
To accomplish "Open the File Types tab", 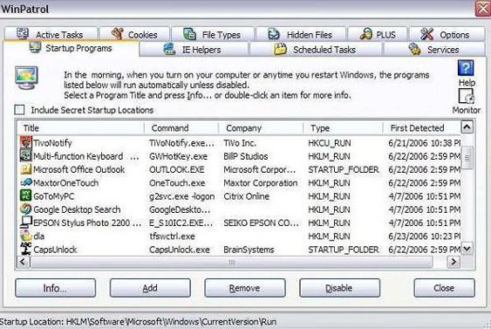I will (x=213, y=34).
